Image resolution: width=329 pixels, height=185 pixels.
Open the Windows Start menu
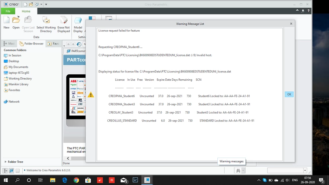pos(6,180)
